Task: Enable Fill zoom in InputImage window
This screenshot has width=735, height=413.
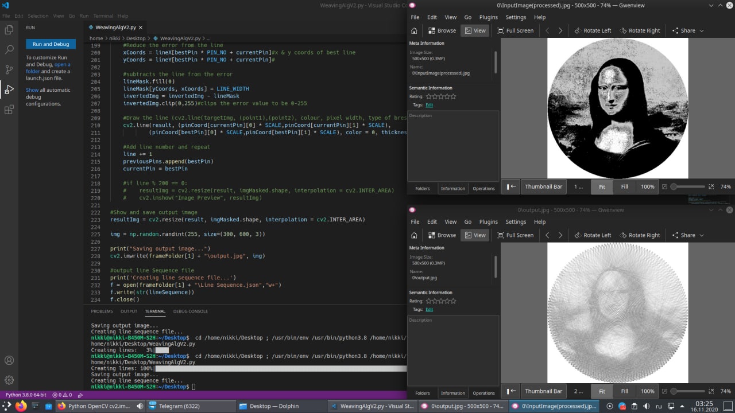Action: pyautogui.click(x=624, y=186)
